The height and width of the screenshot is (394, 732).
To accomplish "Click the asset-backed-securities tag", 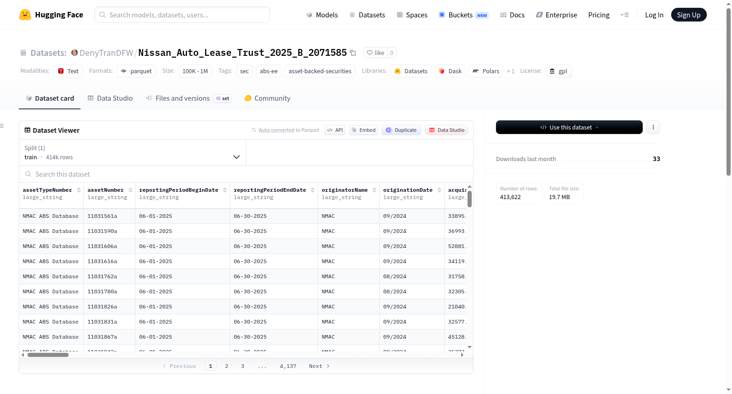I will coord(320,71).
